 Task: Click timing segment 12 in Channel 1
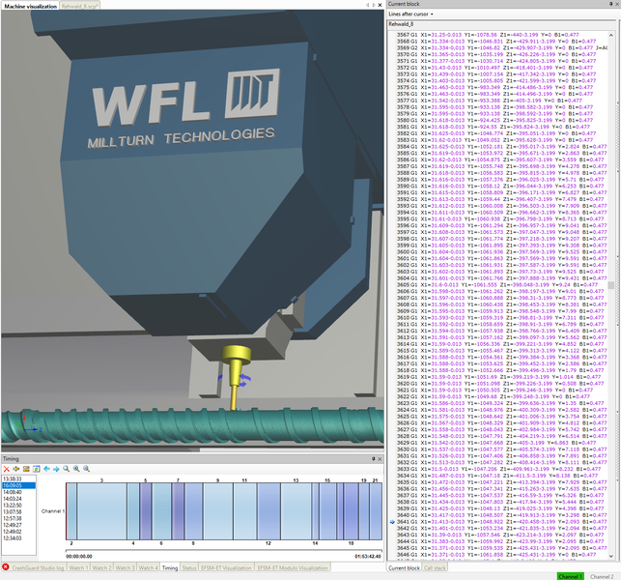268,511
